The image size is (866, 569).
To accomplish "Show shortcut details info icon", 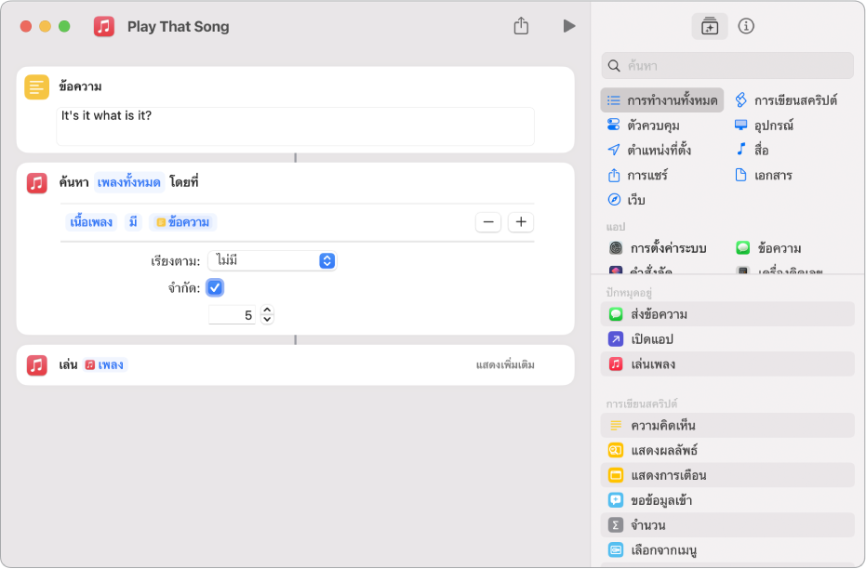I will 746,26.
